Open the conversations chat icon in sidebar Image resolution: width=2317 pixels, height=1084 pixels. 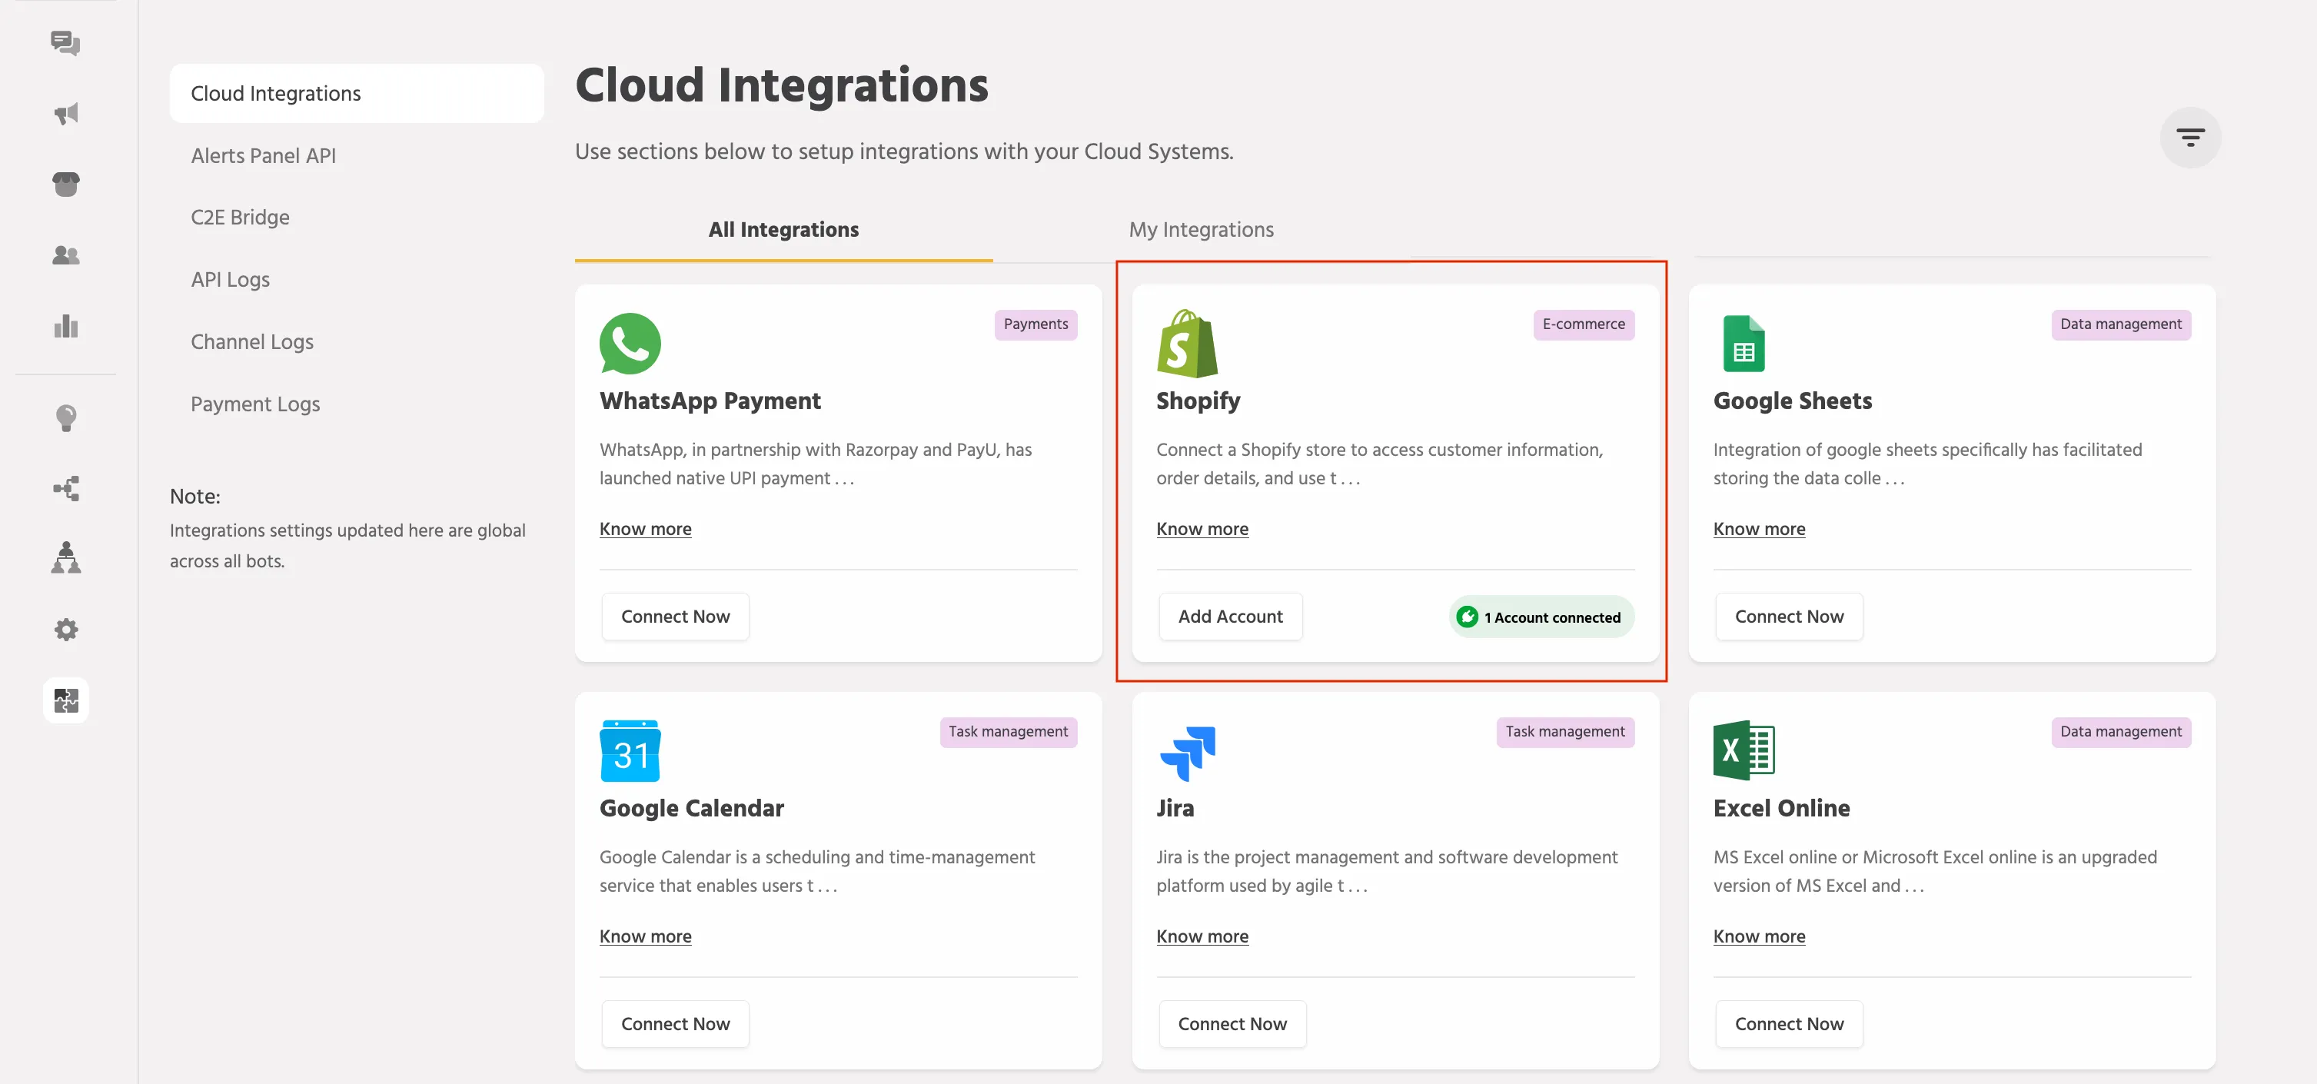[65, 43]
